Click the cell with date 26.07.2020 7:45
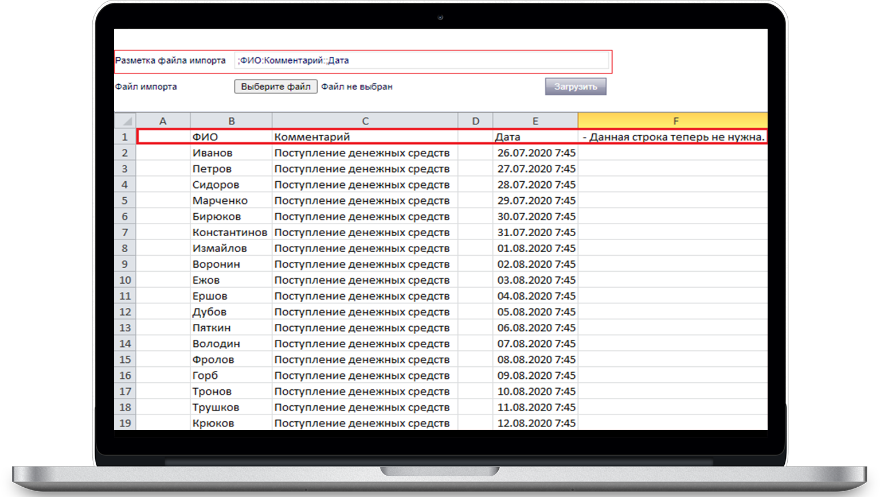The image size is (880, 497). [x=535, y=153]
